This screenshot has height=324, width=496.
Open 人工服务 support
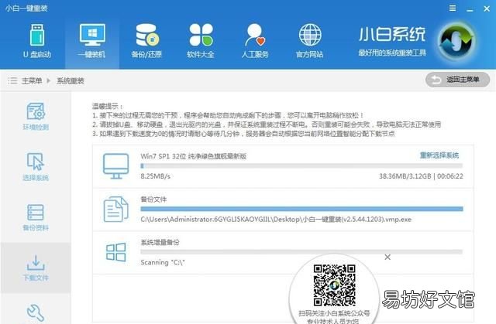point(255,41)
